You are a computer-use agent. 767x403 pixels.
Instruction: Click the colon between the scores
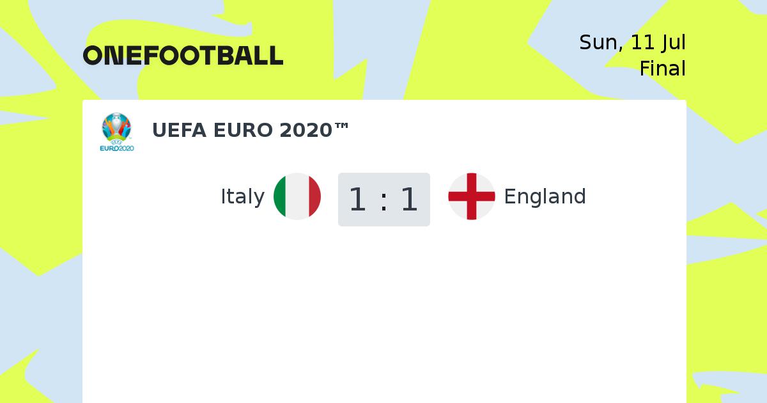point(383,200)
